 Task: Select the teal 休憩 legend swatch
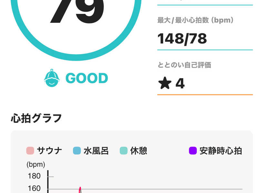click(x=124, y=151)
